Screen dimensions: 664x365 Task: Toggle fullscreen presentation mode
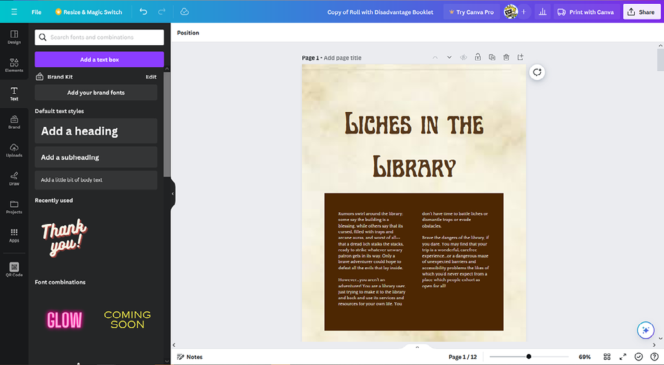click(622, 357)
